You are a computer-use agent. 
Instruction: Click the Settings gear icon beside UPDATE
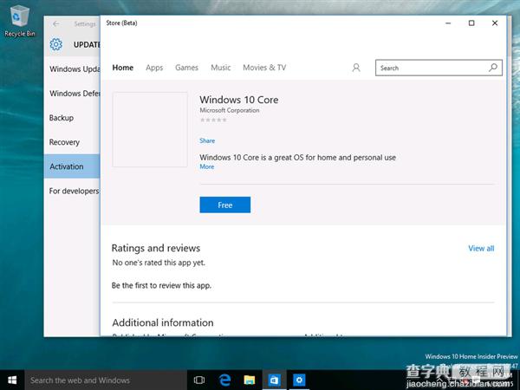tap(56, 44)
